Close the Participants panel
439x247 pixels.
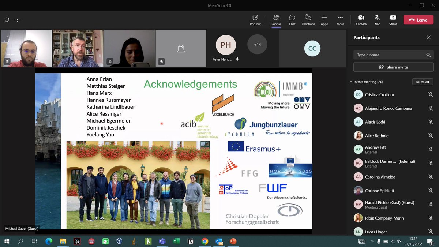click(429, 37)
